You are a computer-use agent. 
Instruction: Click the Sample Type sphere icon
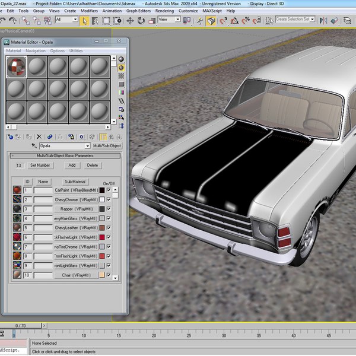[x=122, y=59]
